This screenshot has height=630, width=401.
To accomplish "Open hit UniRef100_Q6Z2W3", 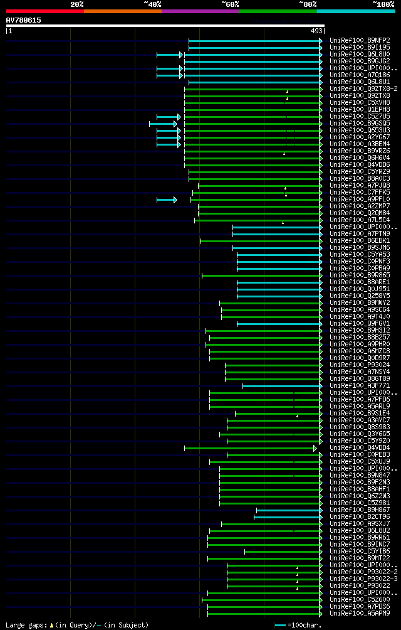I will coord(360,496).
